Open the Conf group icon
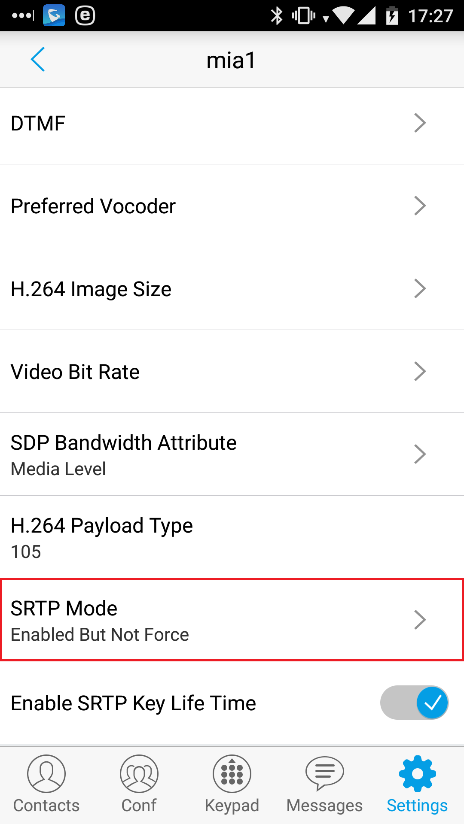Image resolution: width=464 pixels, height=824 pixels. click(139, 774)
